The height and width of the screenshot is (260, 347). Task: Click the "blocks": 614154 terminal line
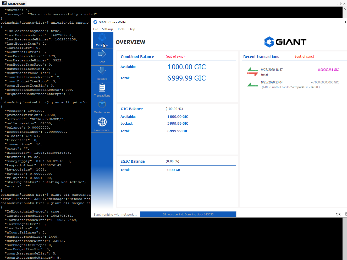point(23,136)
